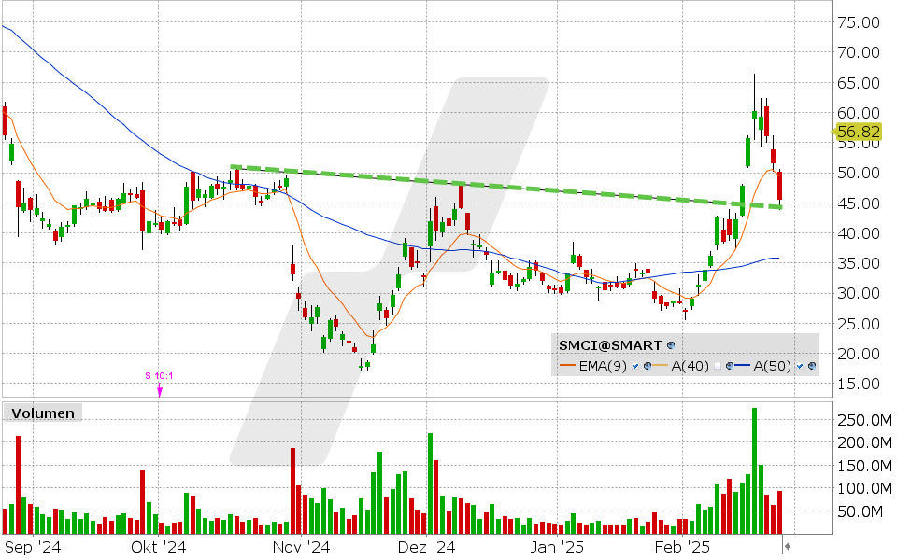Click the Nov '24 date label
897x560 pixels.
(301, 548)
